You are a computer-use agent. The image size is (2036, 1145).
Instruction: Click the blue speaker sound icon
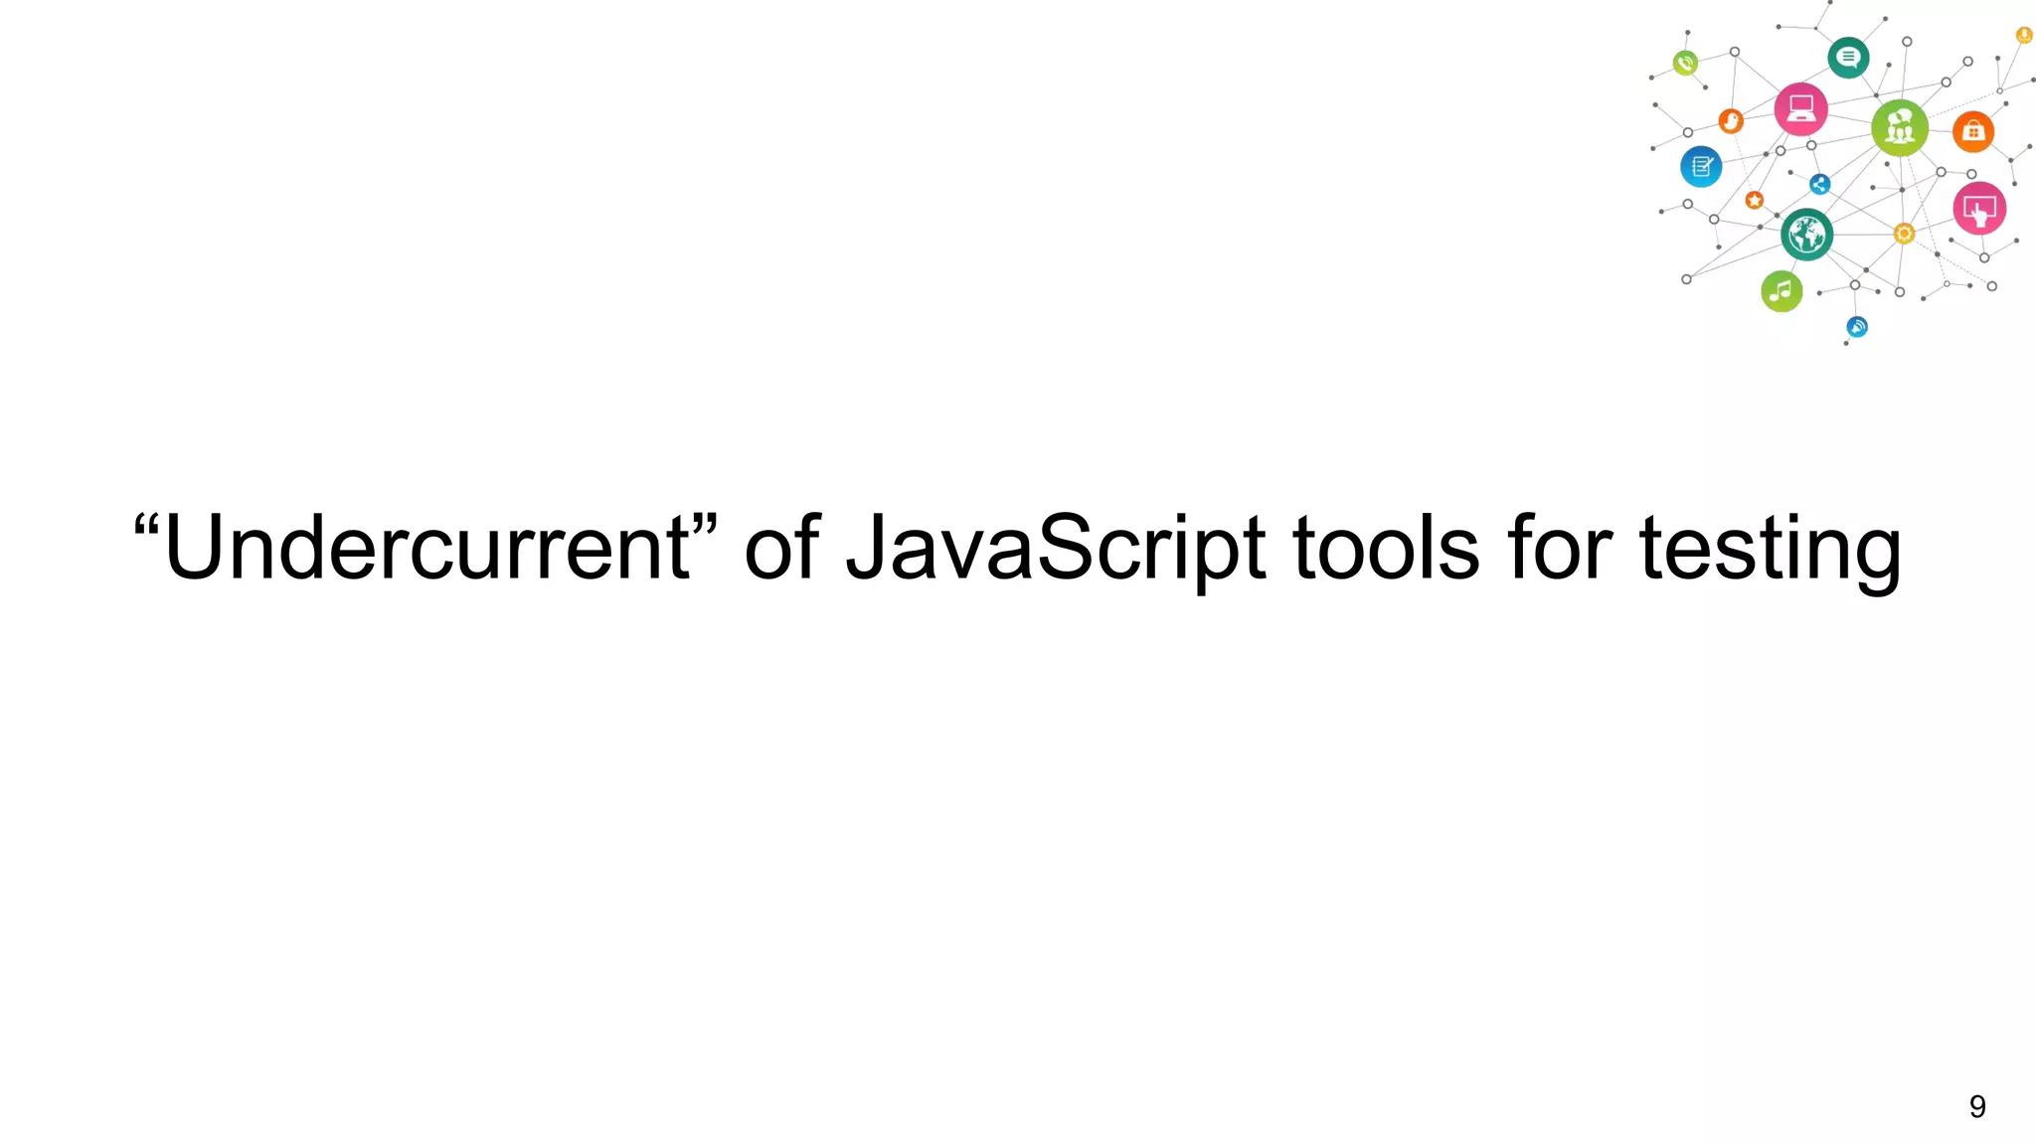pyautogui.click(x=1857, y=327)
